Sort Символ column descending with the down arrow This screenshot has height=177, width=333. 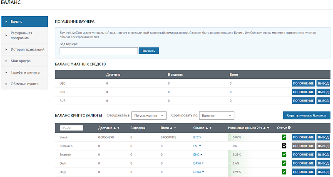pos(211,128)
